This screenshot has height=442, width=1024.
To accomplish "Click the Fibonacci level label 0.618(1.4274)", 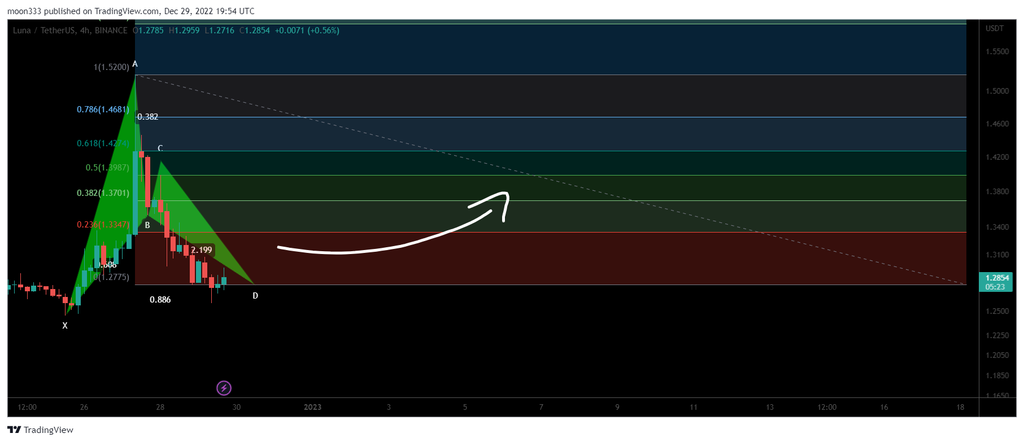I will tap(103, 143).
